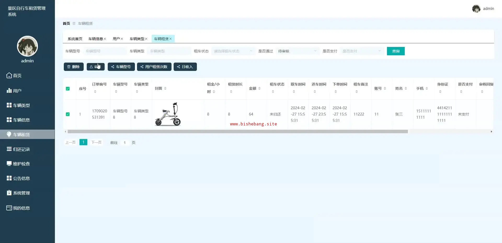
Task: Open the 车辆型号 statistics button
Action: click(121, 67)
